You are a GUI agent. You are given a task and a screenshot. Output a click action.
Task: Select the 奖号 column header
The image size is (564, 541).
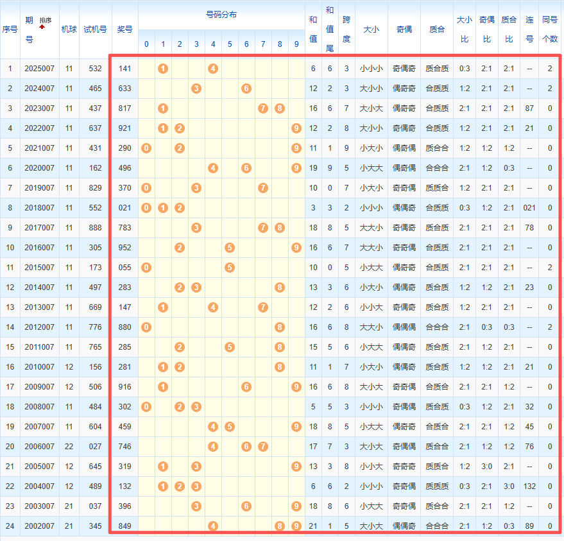[x=124, y=29]
